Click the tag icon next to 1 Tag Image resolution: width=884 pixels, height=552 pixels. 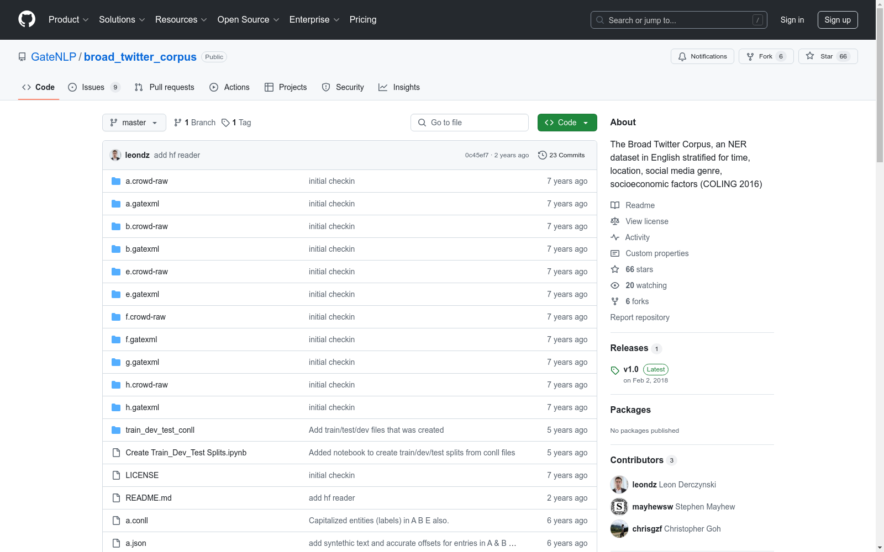tap(225, 123)
